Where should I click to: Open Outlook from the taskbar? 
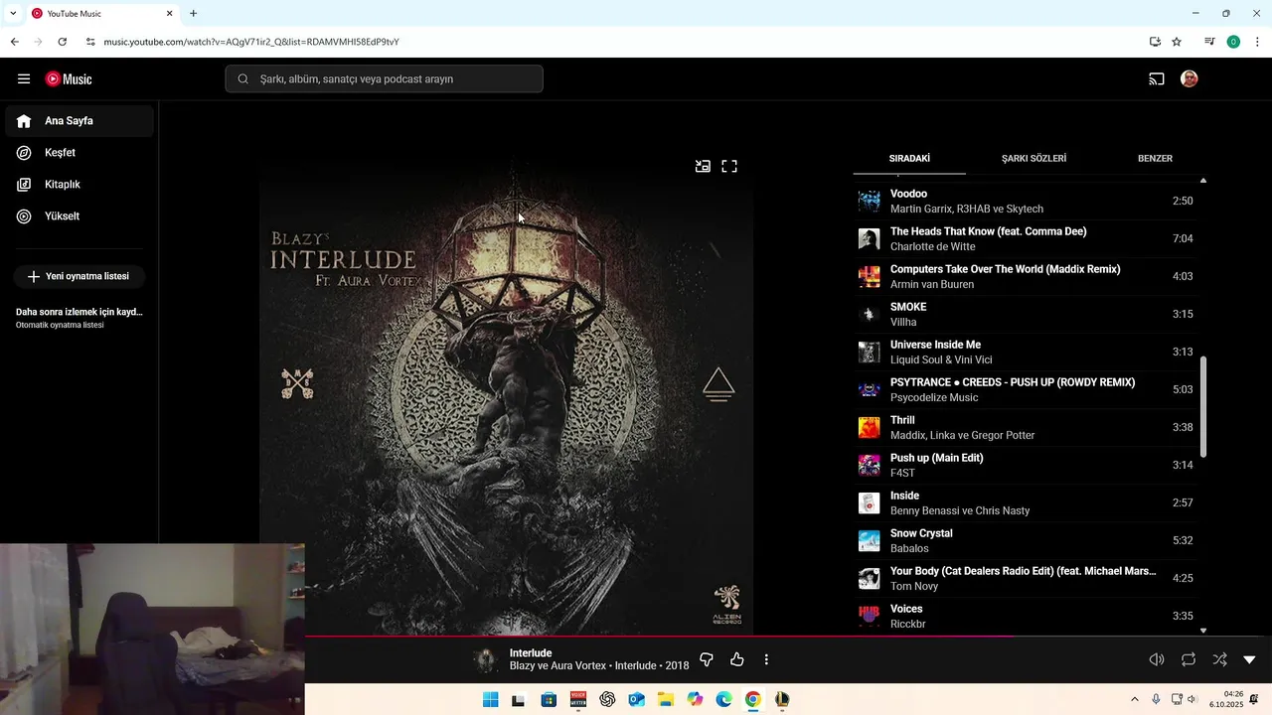tap(636, 699)
